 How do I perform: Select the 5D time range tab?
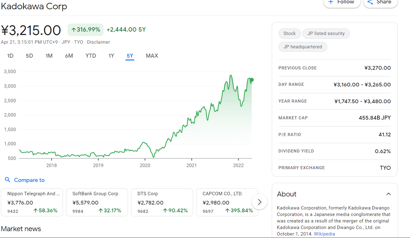point(29,56)
